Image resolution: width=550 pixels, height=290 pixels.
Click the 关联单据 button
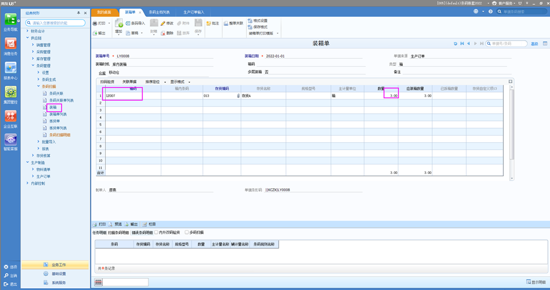pyautogui.click(x=130, y=82)
